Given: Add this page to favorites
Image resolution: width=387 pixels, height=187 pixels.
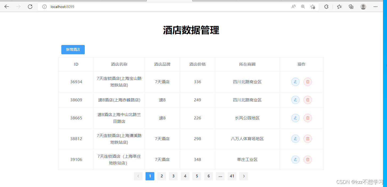Looking at the screenshot, I should click(313, 7).
